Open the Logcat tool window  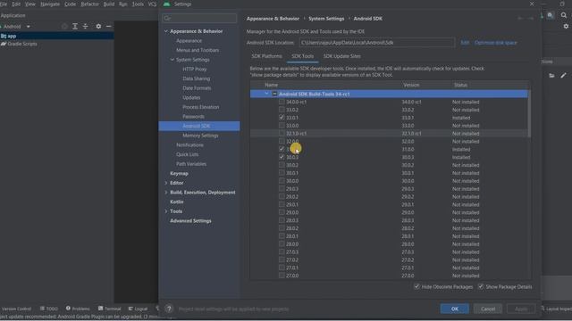(138, 309)
